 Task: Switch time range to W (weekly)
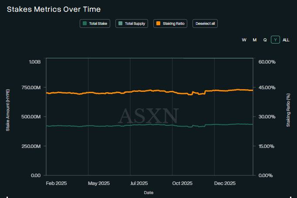[244, 40]
